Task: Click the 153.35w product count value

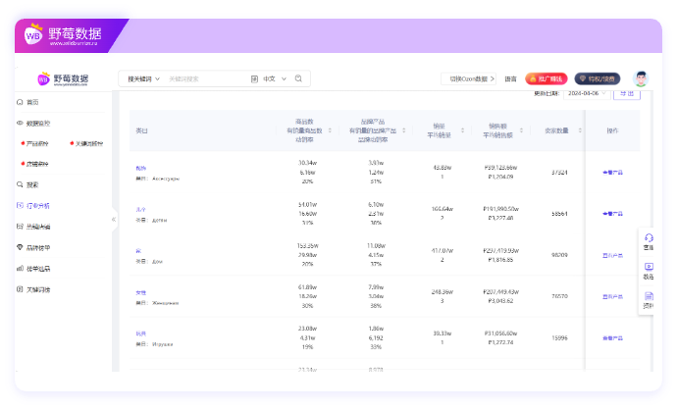Action: tap(307, 245)
